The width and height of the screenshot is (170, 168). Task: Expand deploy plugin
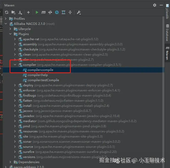coord(15,85)
